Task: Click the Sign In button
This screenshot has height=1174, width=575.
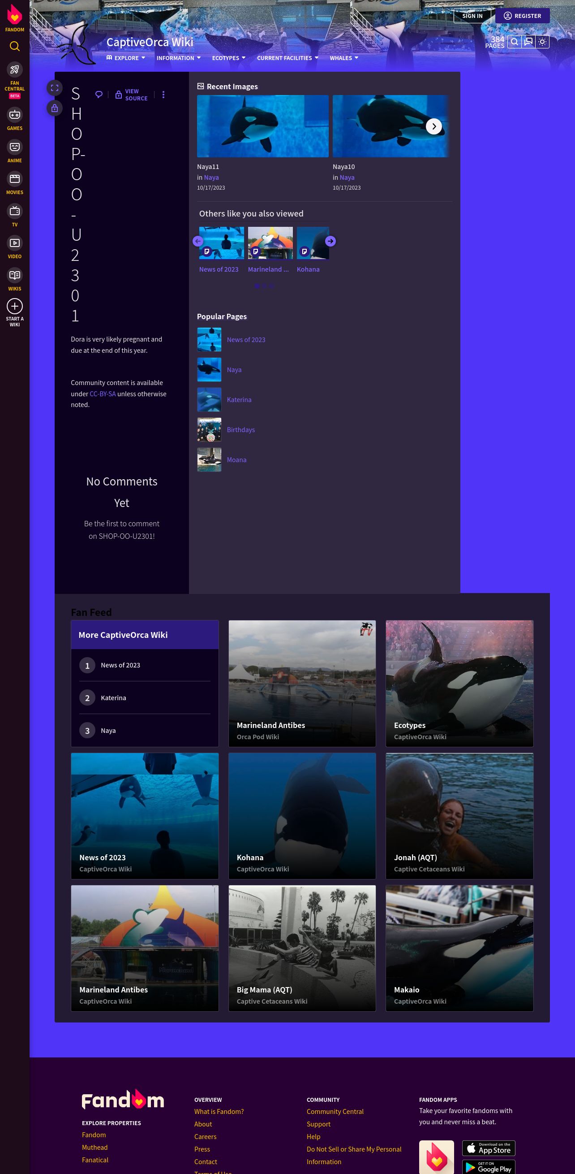Action: coord(472,16)
